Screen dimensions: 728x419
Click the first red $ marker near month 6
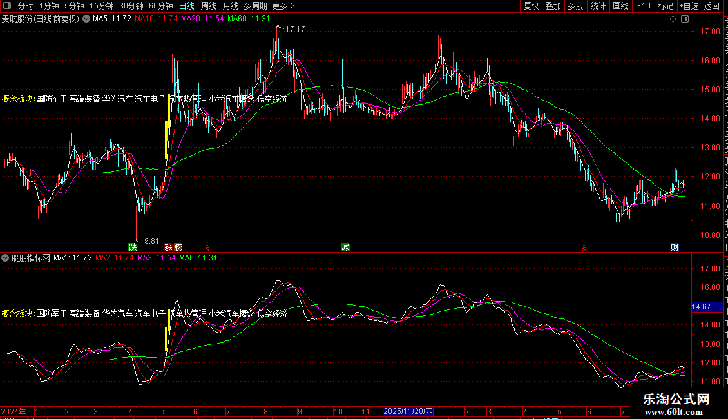coord(207,248)
